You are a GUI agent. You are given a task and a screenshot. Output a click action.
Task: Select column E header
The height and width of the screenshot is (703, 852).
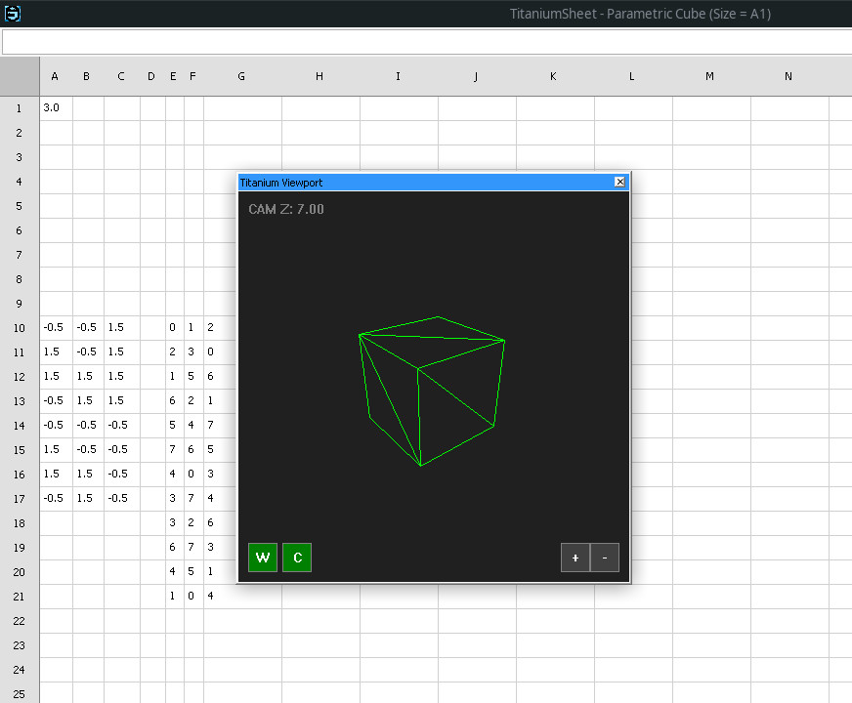pyautogui.click(x=173, y=76)
